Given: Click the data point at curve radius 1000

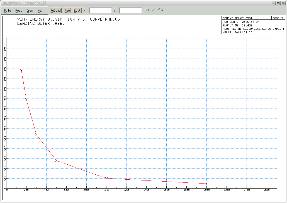Looking at the screenshot, I should 106,178.
